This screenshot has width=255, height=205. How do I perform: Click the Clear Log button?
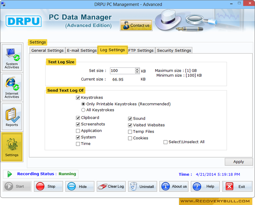[111, 186]
